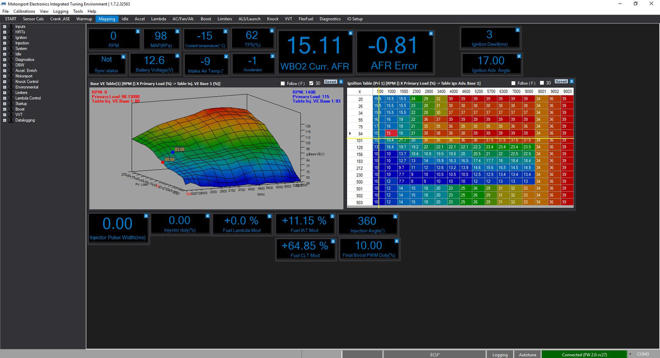Screen dimensions: 660x358
Task: Uncheck 3D view on Base VE Table
Action: point(312,83)
